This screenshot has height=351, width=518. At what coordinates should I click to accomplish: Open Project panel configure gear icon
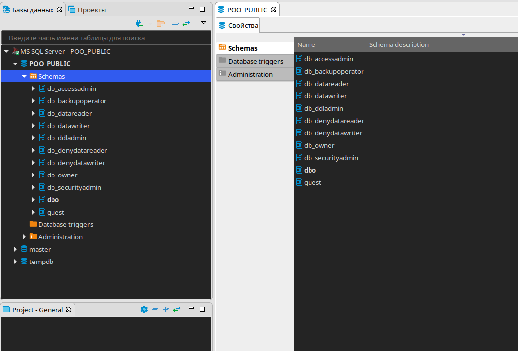[144, 309]
